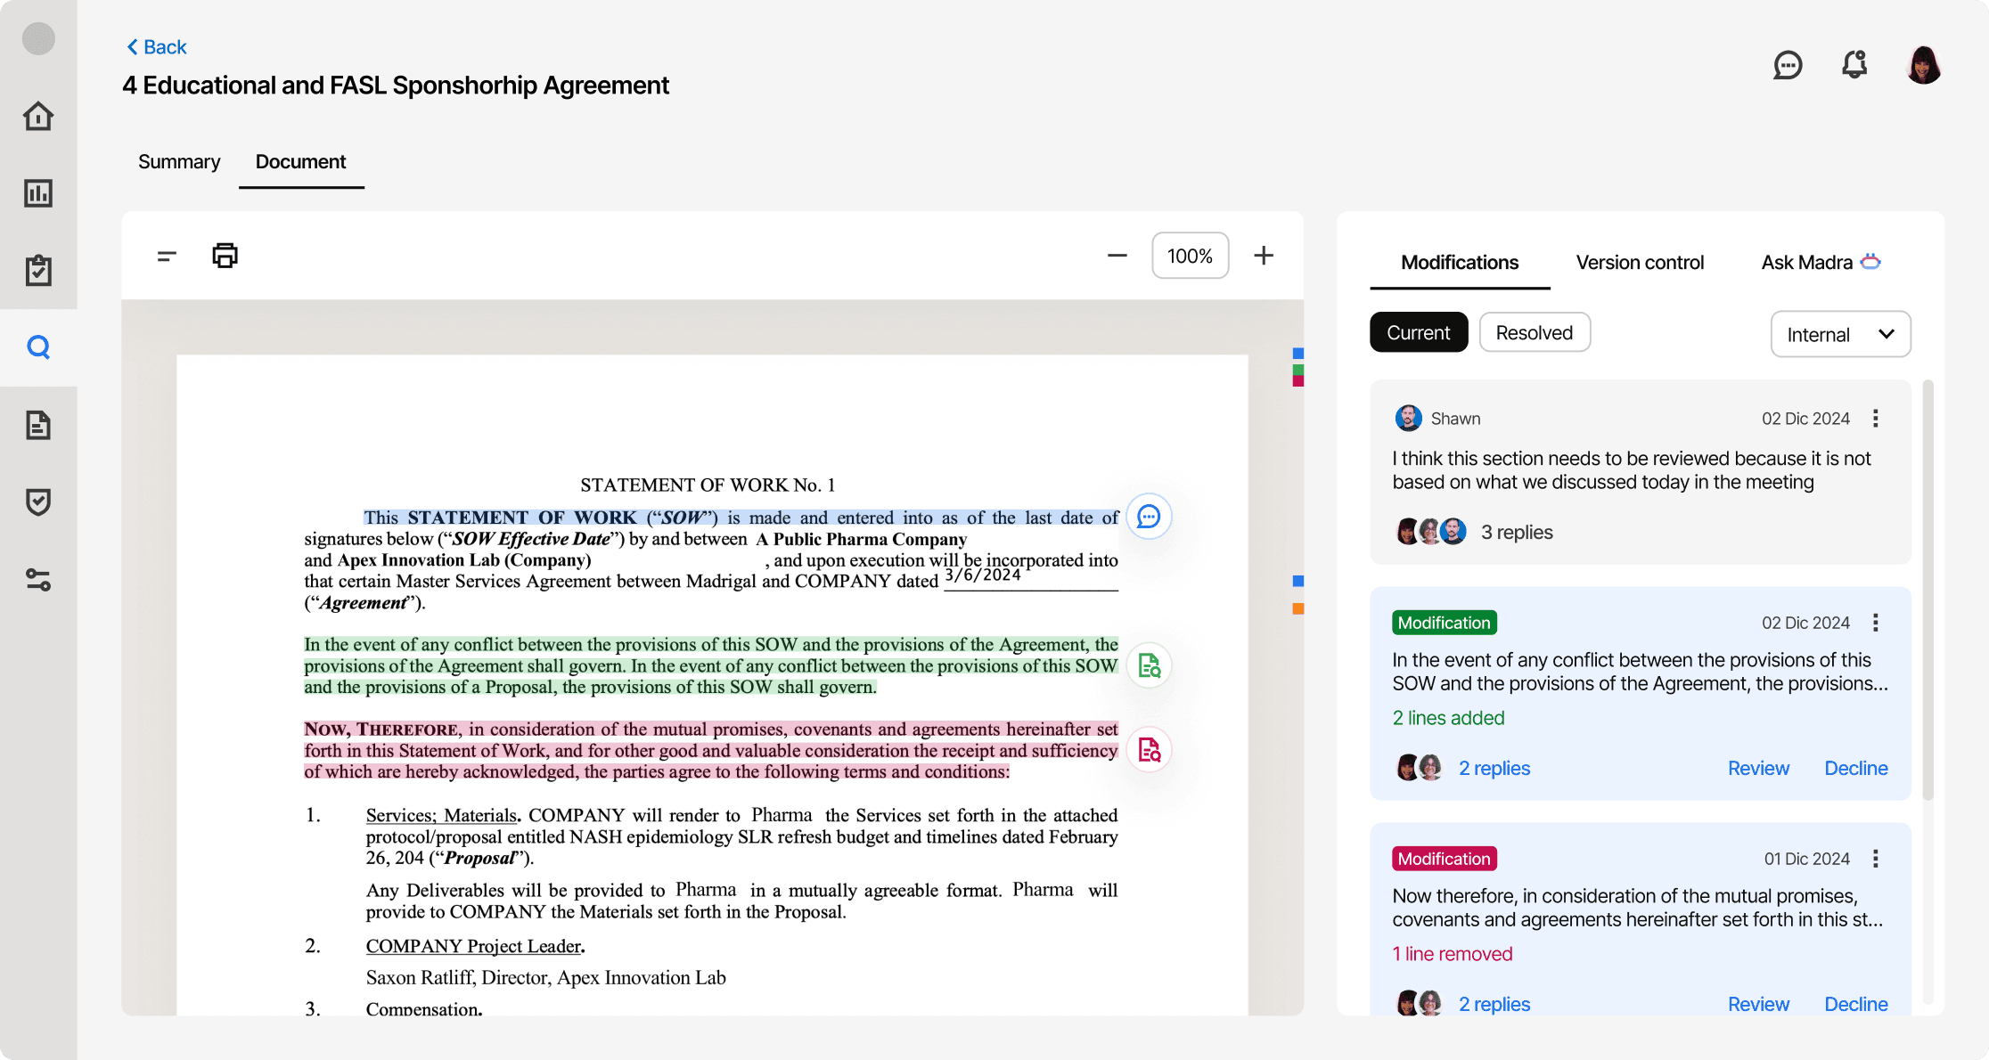This screenshot has width=1989, height=1060.
Task: Open the Internal visibility dropdown
Action: coord(1839,334)
